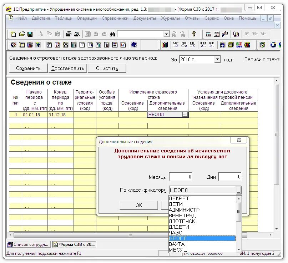This screenshot has height=263, width=288.
Task: Open the СЧЕТ invoice icon
Action: click(x=203, y=45)
